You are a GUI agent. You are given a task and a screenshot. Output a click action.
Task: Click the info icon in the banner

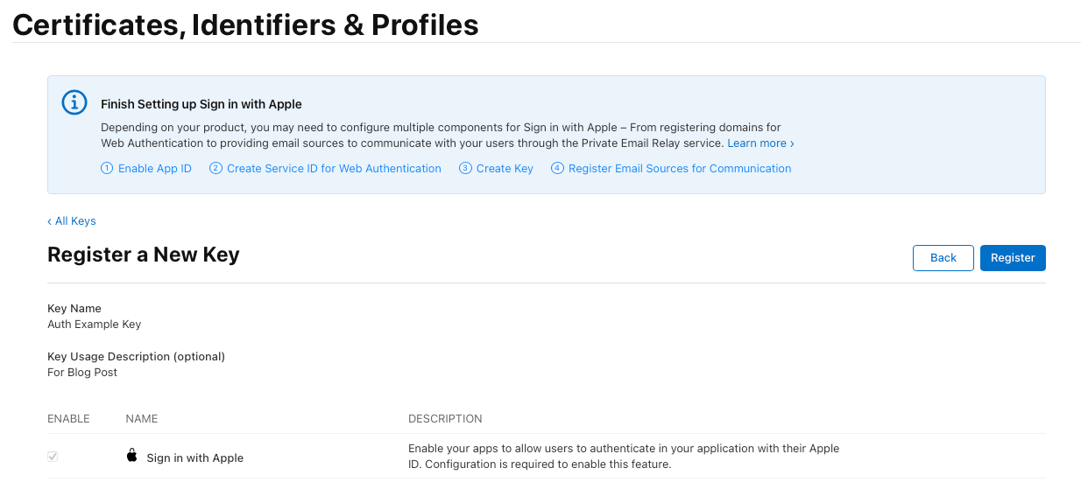74,102
